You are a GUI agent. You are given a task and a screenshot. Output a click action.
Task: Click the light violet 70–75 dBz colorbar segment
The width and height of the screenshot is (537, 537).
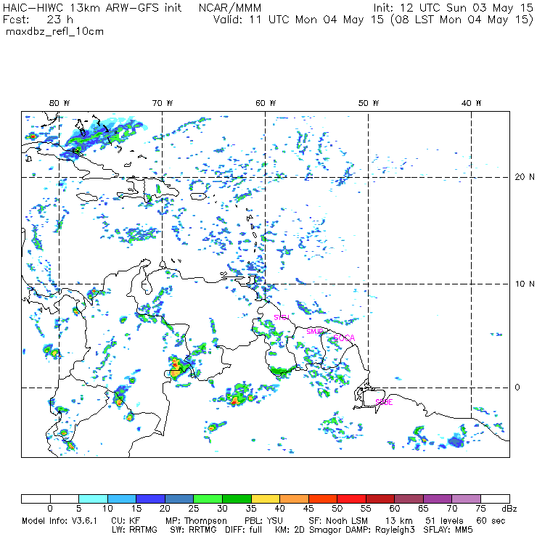point(467,499)
